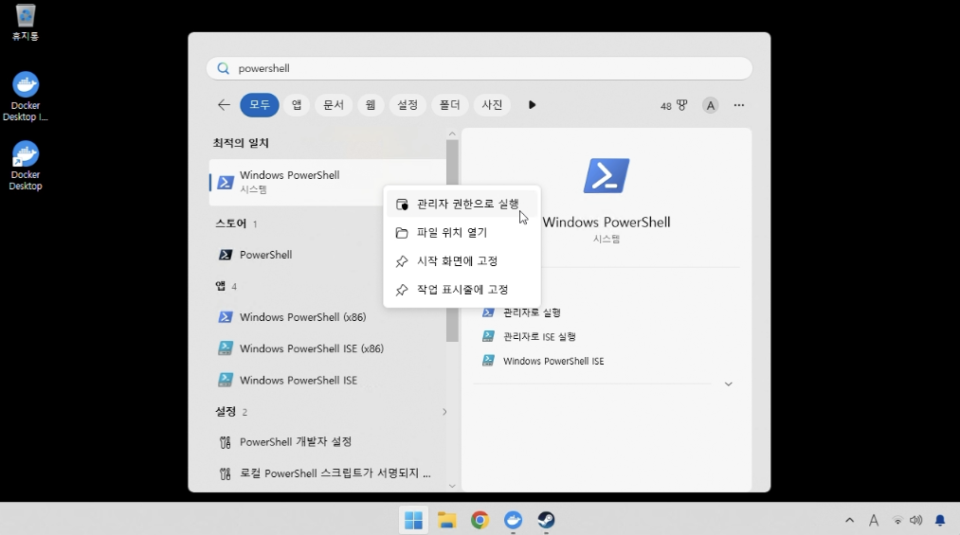Viewport: 960px width, 535px height.
Task: Click PowerShell 개발자 설정 tools icon
Action: coord(226,442)
